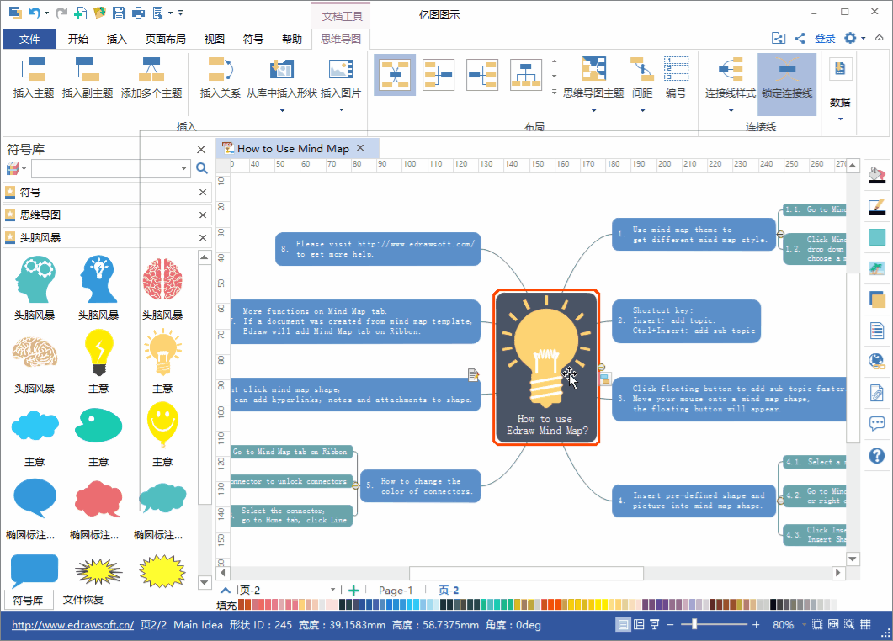Open the symbol library search combo box dropdown
Image resolution: width=893 pixels, height=641 pixels.
[183, 168]
